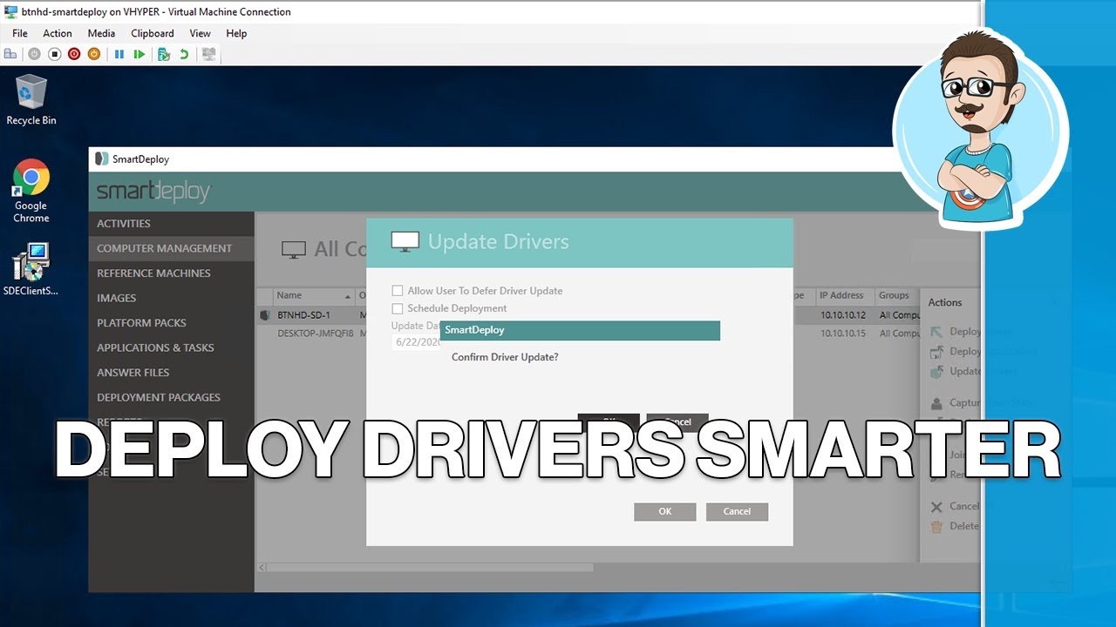
Task: Open the Media menu
Action: (101, 33)
